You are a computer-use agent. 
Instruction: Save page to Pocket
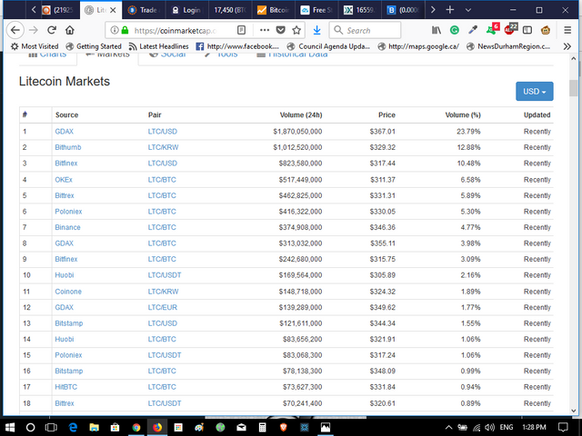tap(281, 30)
